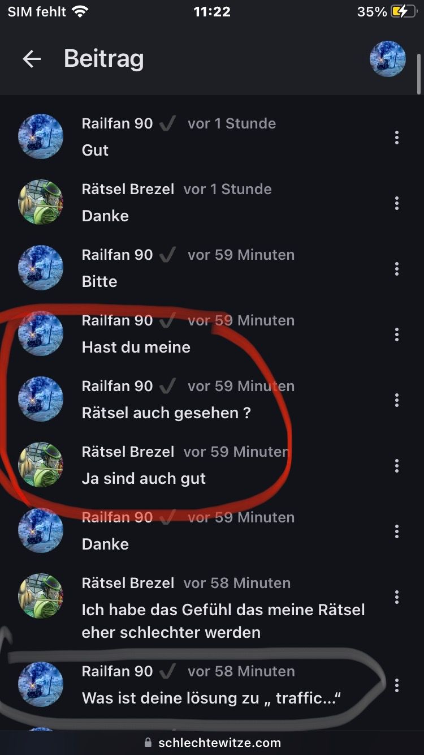Open options for the "Was ist deine lösung" comment
Image resolution: width=424 pixels, height=755 pixels.
pyautogui.click(x=397, y=685)
